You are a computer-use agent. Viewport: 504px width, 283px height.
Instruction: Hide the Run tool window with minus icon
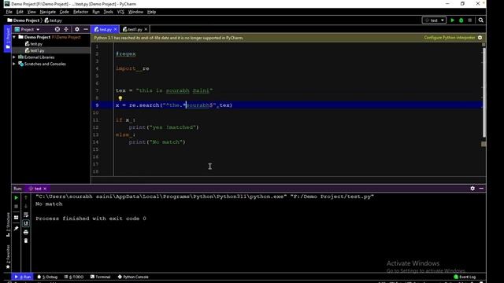tap(481, 189)
